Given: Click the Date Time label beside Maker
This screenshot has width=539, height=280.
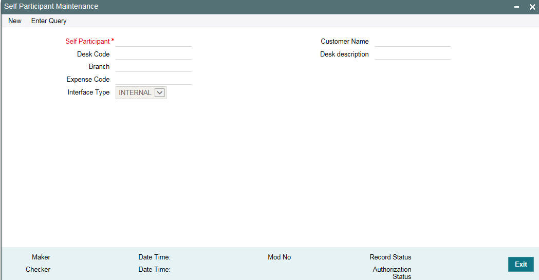Looking at the screenshot, I should (154, 257).
